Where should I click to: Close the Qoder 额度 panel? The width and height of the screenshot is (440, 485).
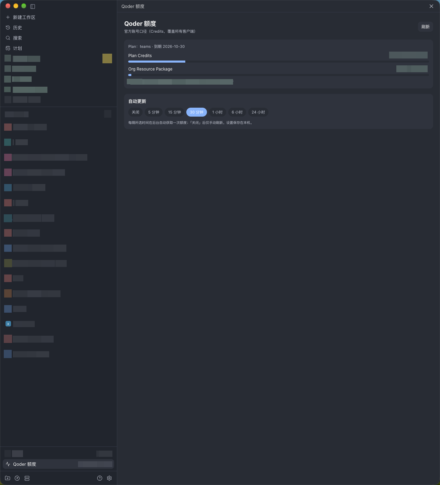[431, 6]
